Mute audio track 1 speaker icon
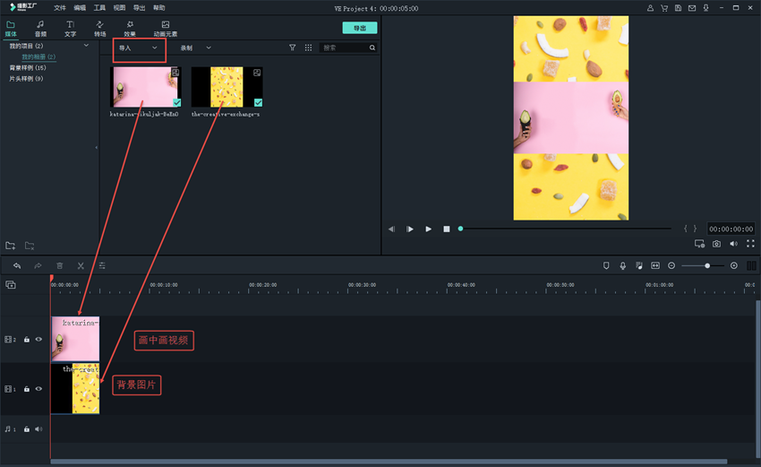This screenshot has width=761, height=467. click(x=38, y=429)
